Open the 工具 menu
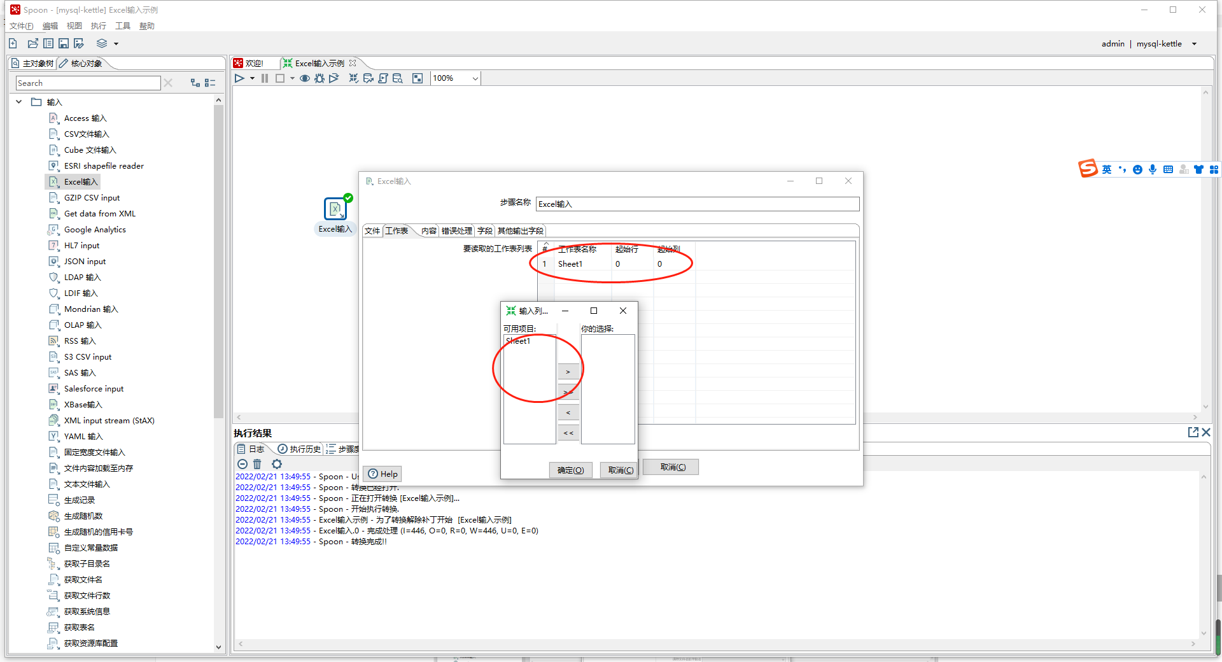This screenshot has width=1222, height=662. (122, 26)
